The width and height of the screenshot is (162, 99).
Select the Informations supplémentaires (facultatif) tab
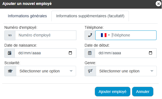tap(90, 16)
